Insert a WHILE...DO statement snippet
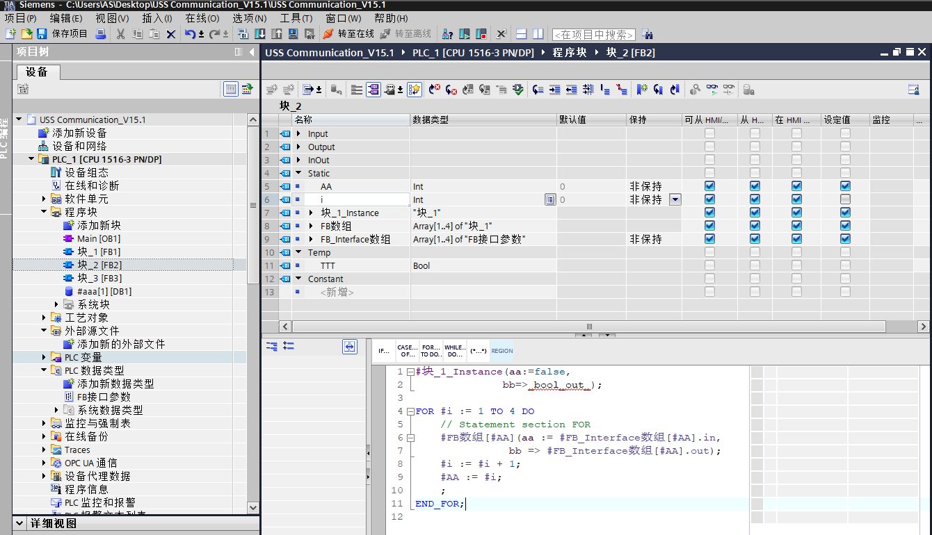Image resolution: width=932 pixels, height=535 pixels. 454,351
